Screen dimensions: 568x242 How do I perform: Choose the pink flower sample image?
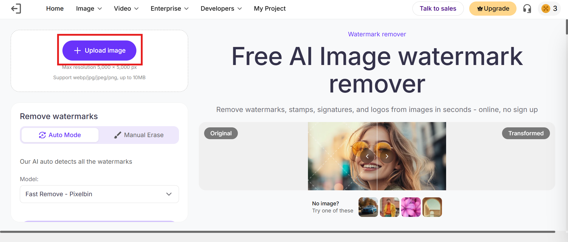(411, 207)
